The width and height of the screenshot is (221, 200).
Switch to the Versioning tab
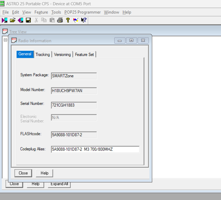[x=62, y=55]
